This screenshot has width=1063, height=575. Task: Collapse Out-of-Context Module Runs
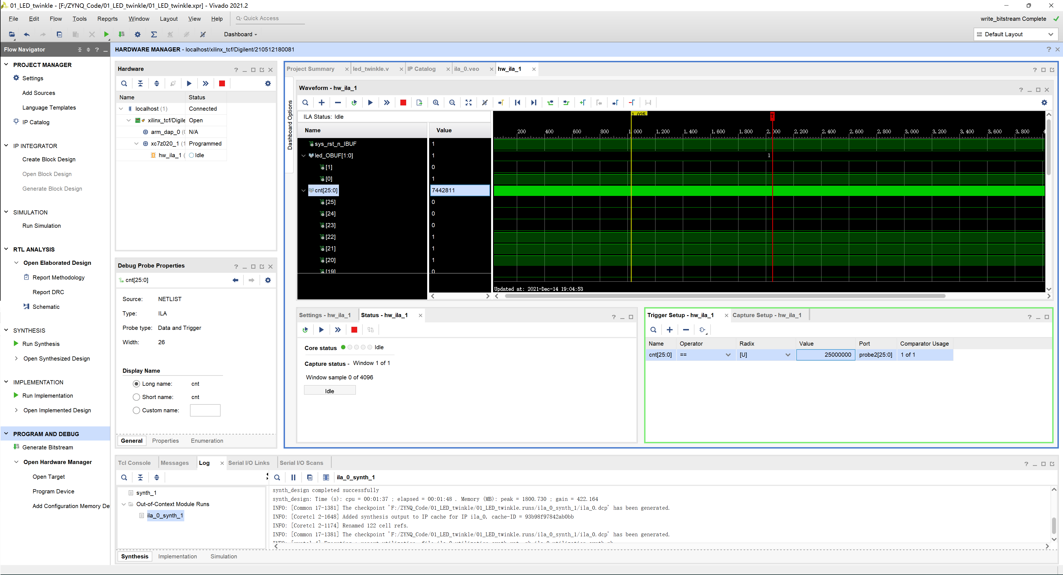pos(123,504)
